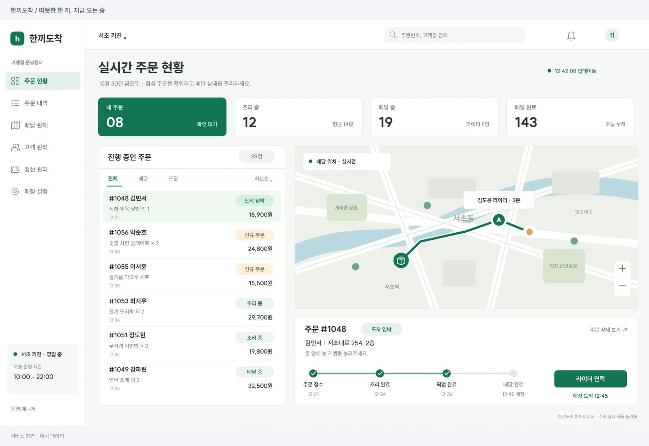Open 매장 설정 menu item

[x=43, y=191]
